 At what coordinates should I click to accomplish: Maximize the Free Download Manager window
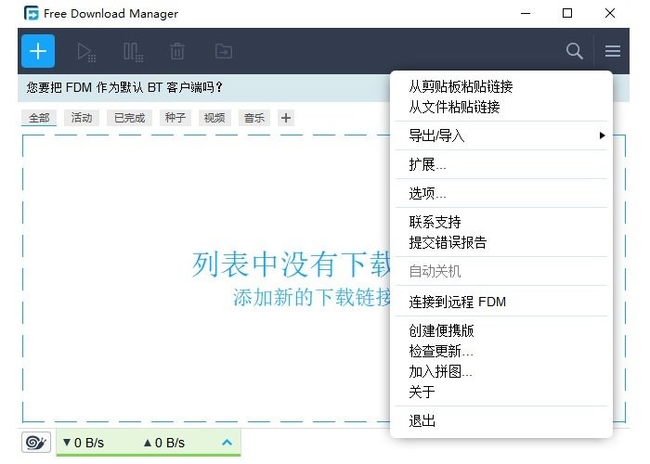pyautogui.click(x=567, y=13)
